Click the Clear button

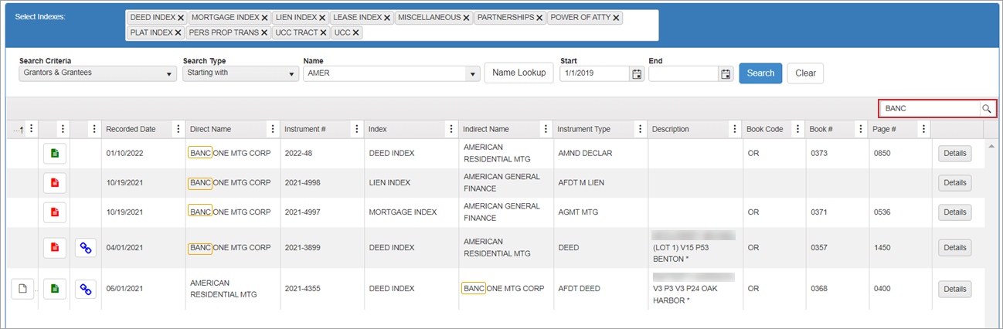point(805,73)
